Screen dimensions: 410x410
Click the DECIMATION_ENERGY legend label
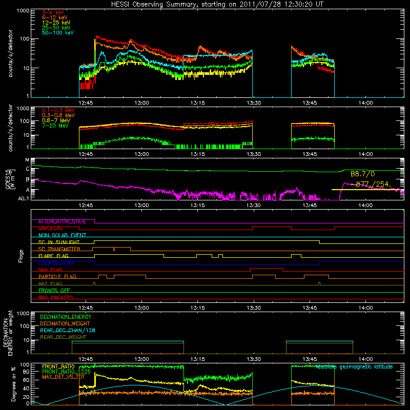[66, 317]
